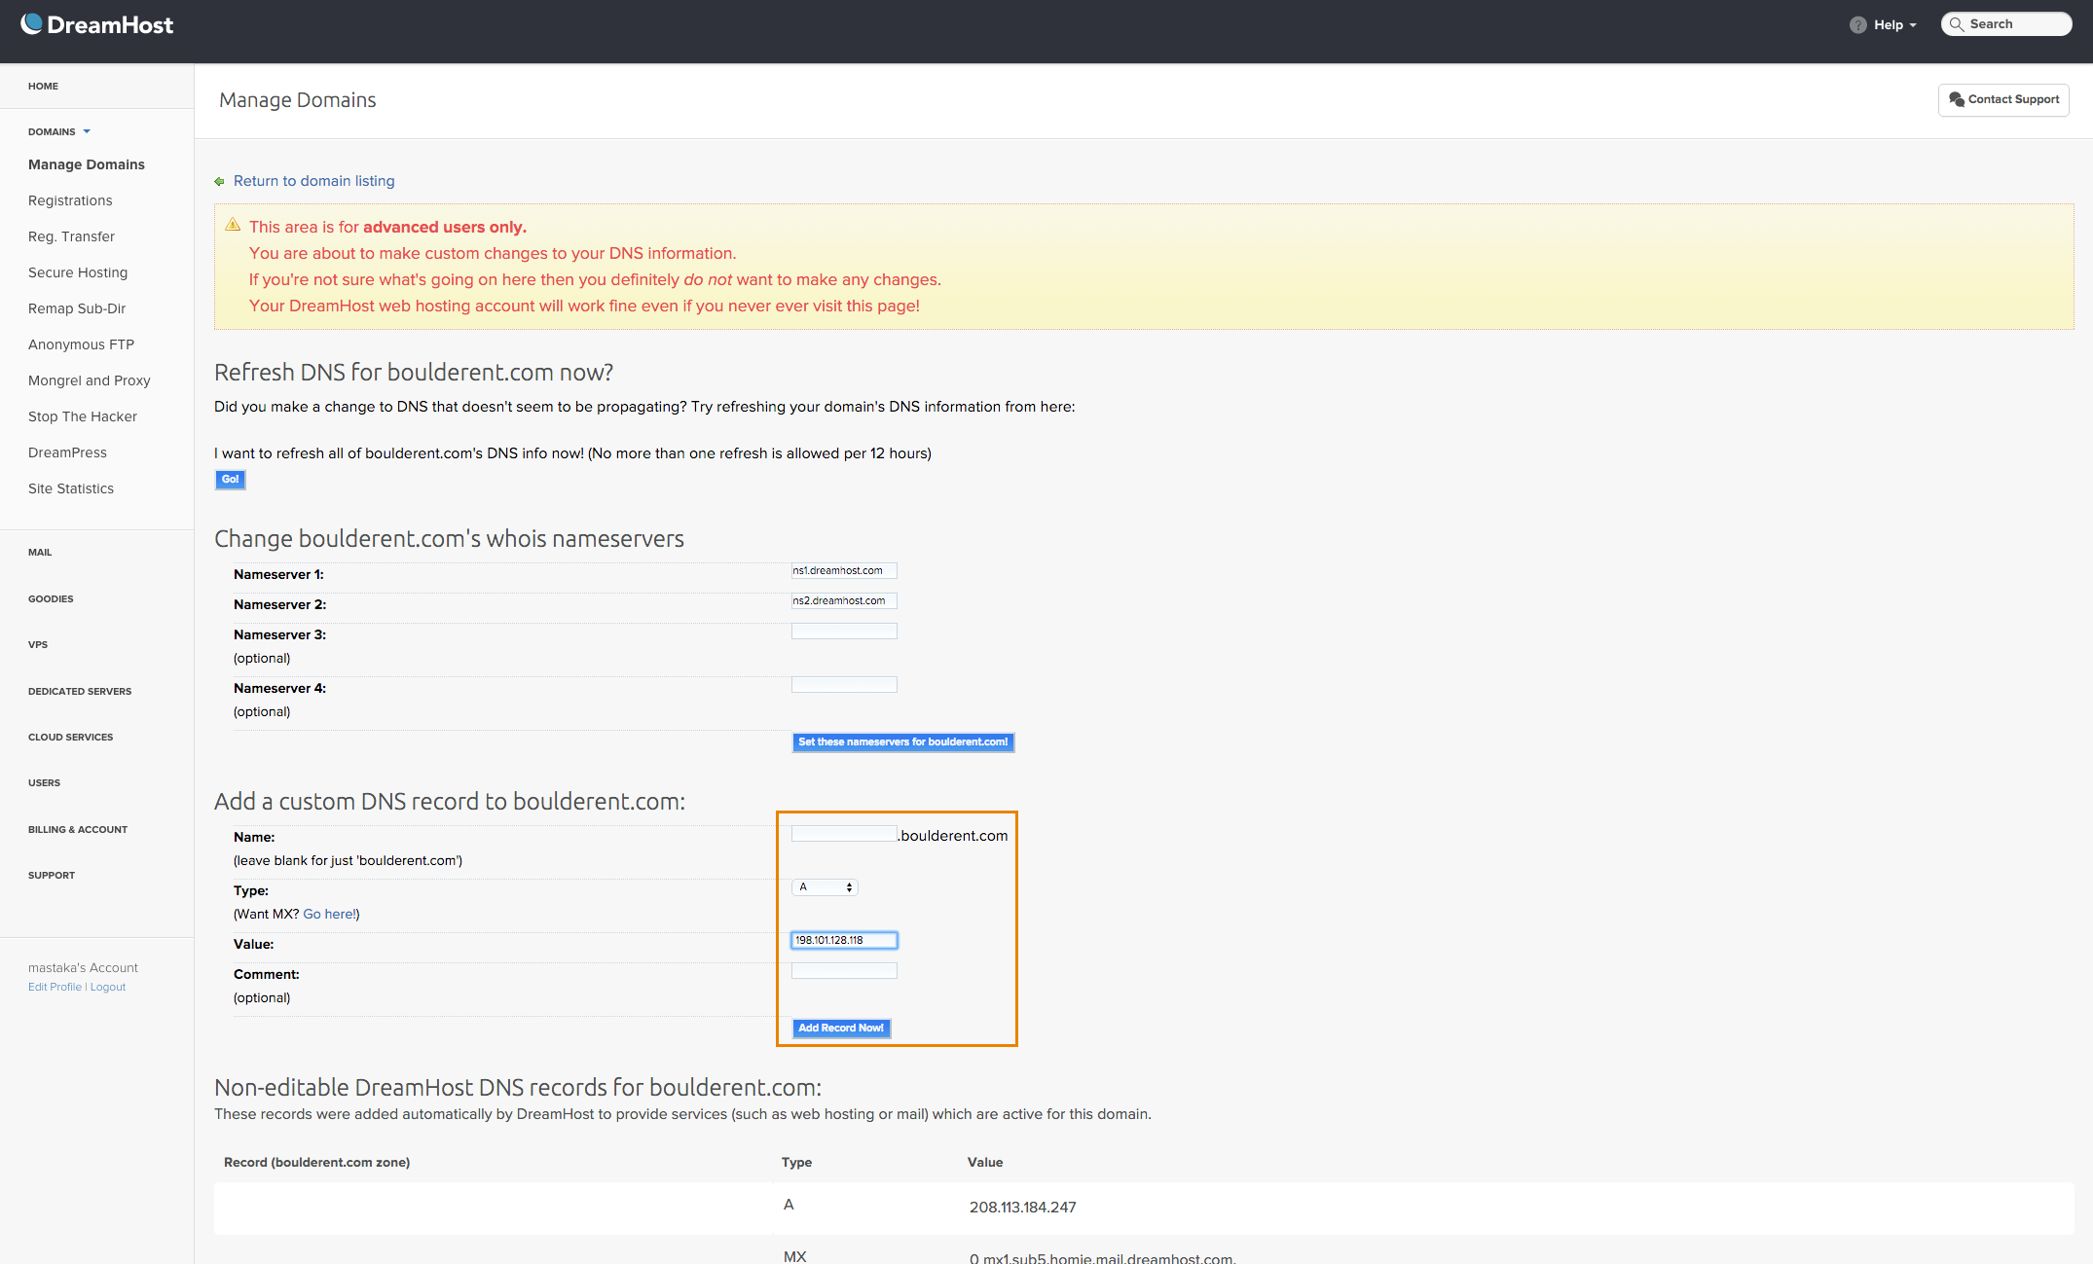
Task: Select Site Statistics in sidebar
Action: (71, 488)
